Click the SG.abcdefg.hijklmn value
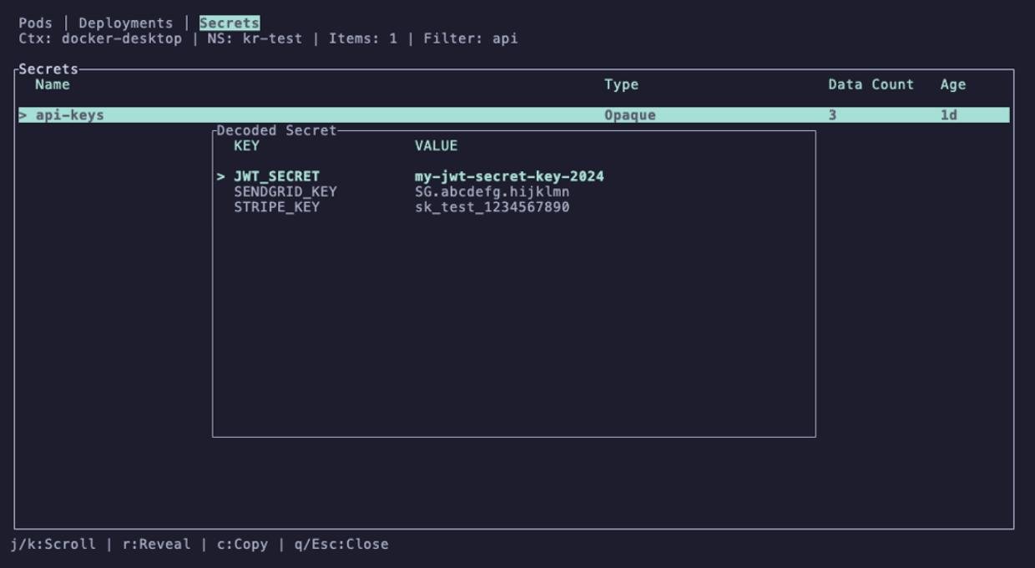The height and width of the screenshot is (568, 1035). [x=492, y=191]
